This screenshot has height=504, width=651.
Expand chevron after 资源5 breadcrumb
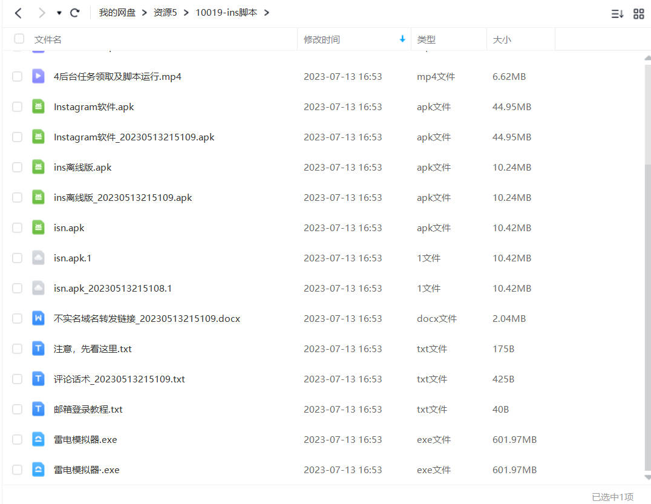pos(186,13)
